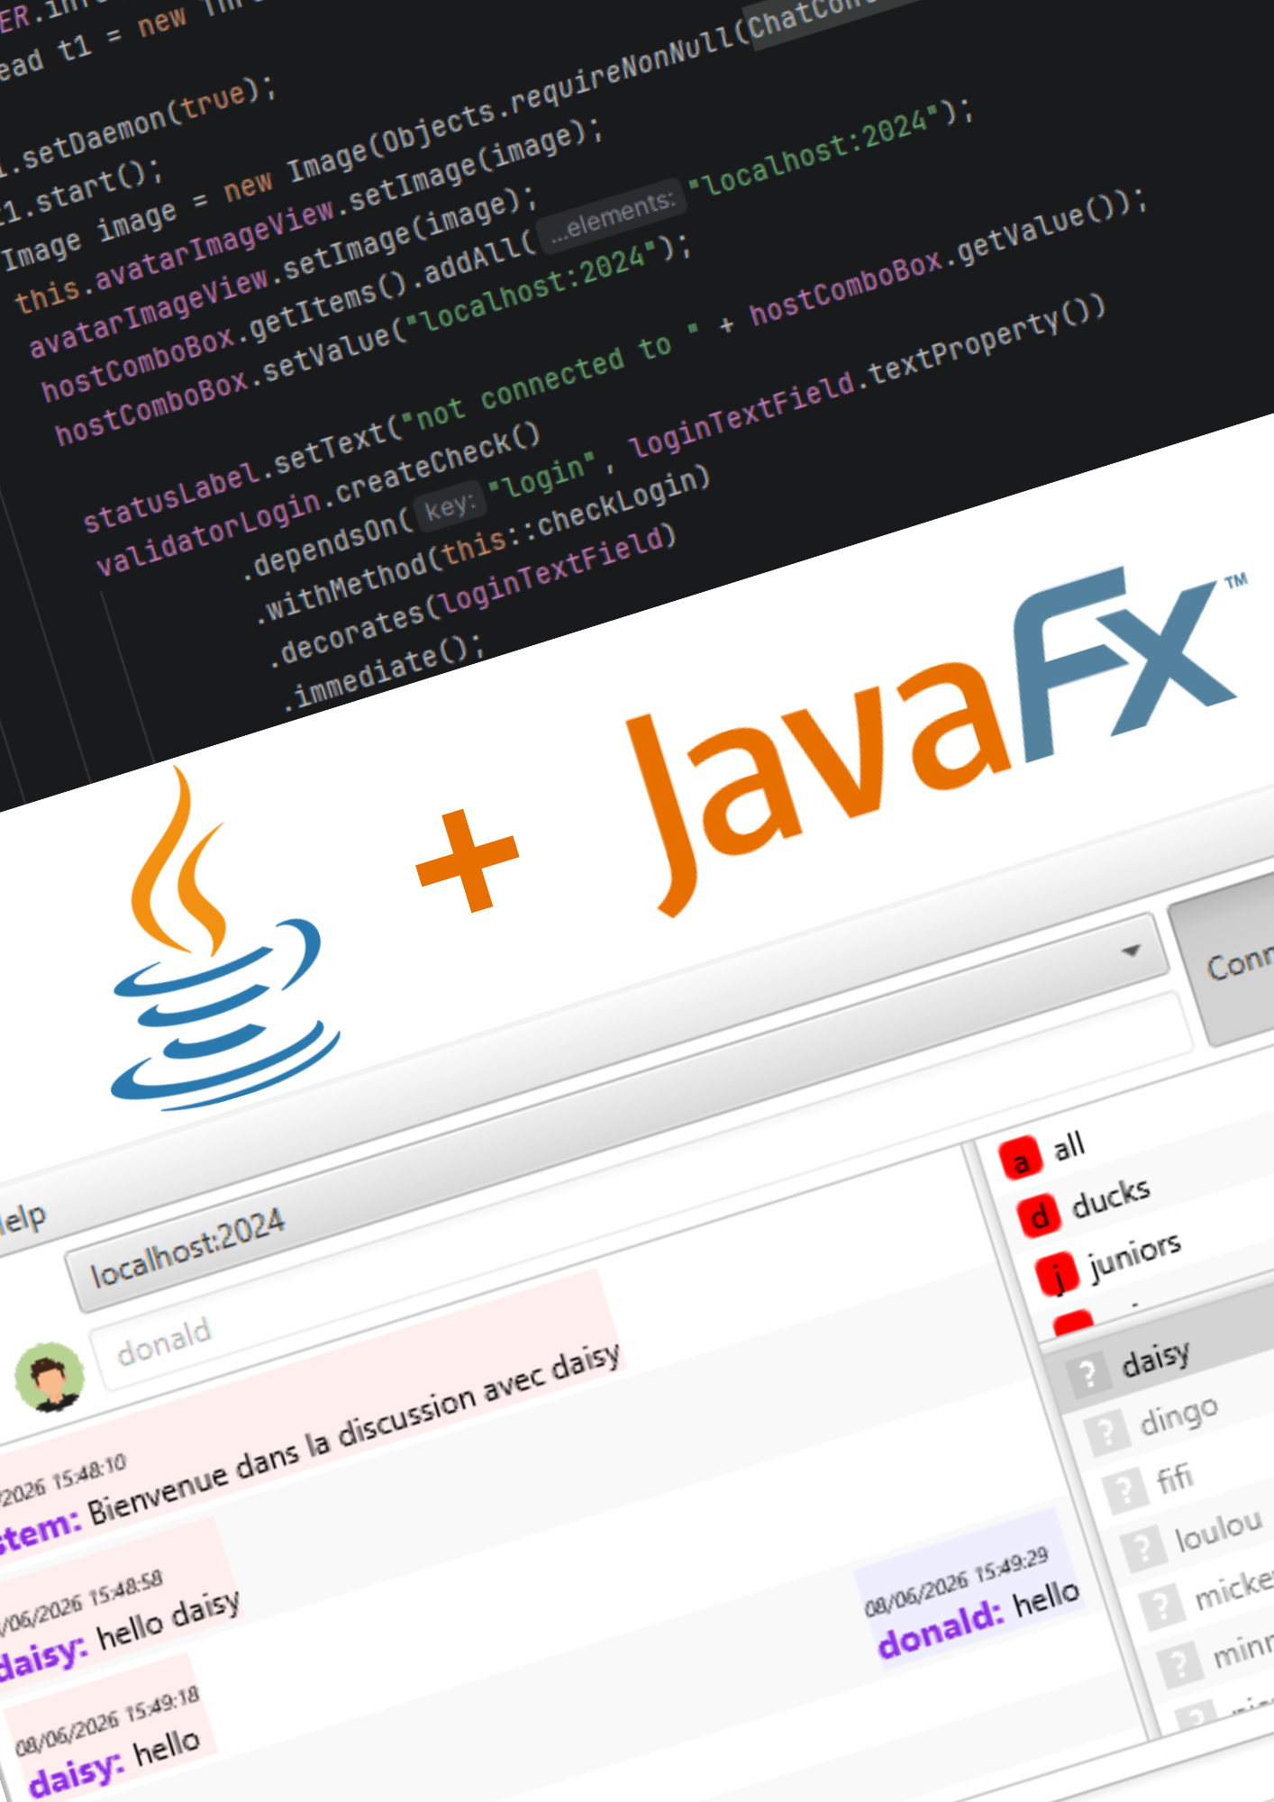
Task: Click the question mark icon beside fifi
Action: pos(1125,1490)
